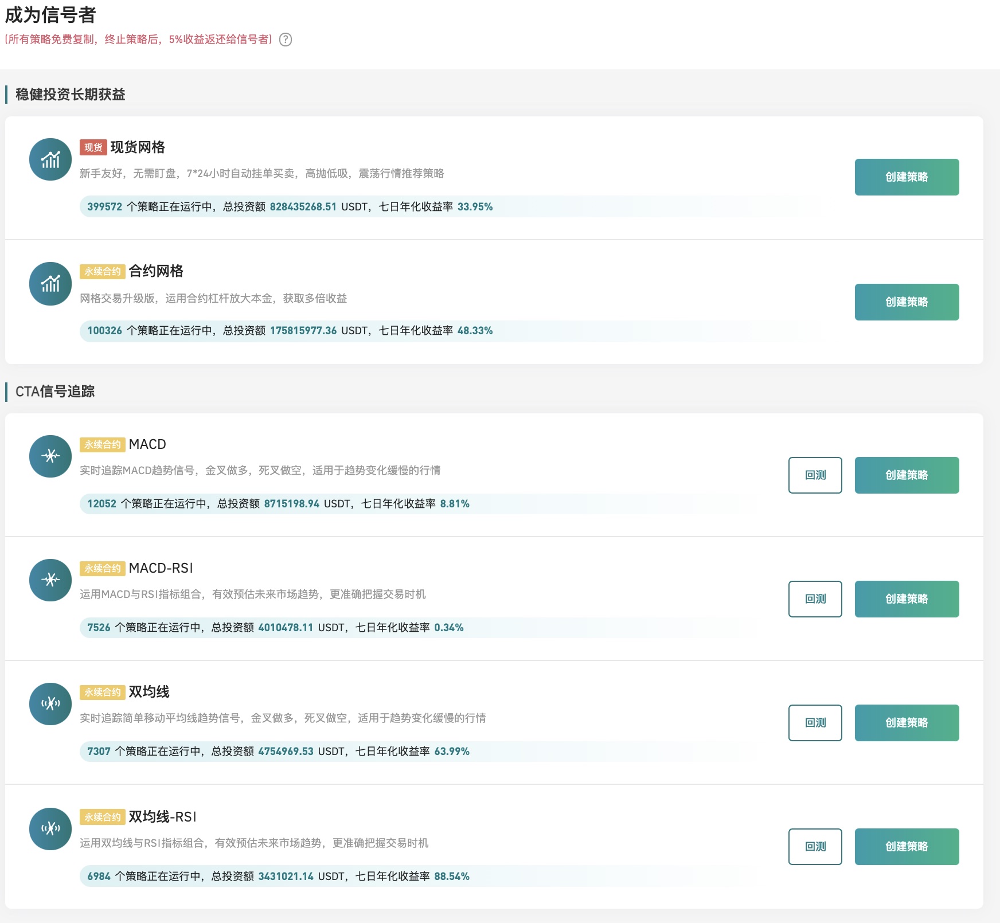Click the 4754969.53 total investment value

[286, 752]
